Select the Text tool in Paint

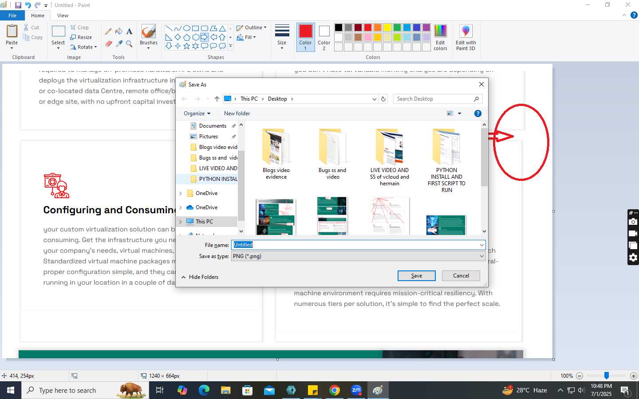point(129,31)
